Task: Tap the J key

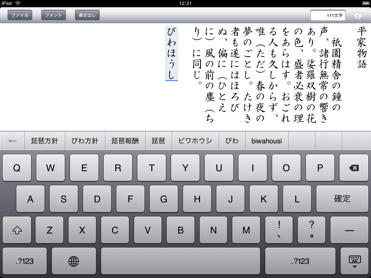Action: 230,199
